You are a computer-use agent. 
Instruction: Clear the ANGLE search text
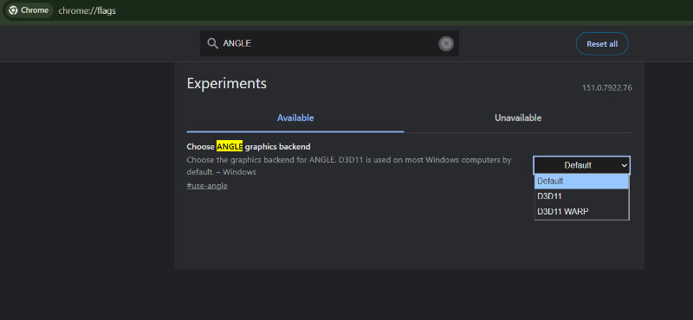(446, 44)
